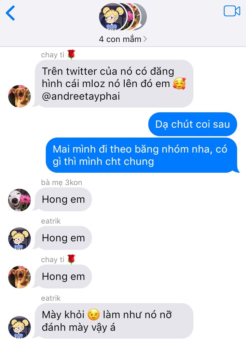The image size is (246, 341).
Task: Tap the white dog avatar of bà mẹ 3kon
Action: pyautogui.click(x=19, y=200)
